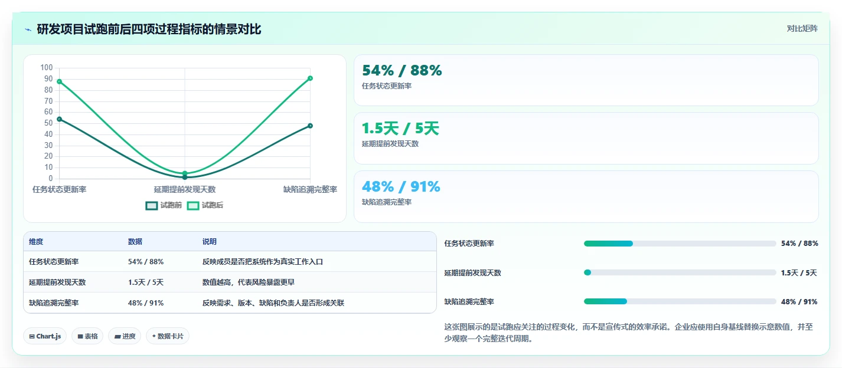The width and height of the screenshot is (842, 368).
Task: Click the 表格 tag chip
Action: 87,336
